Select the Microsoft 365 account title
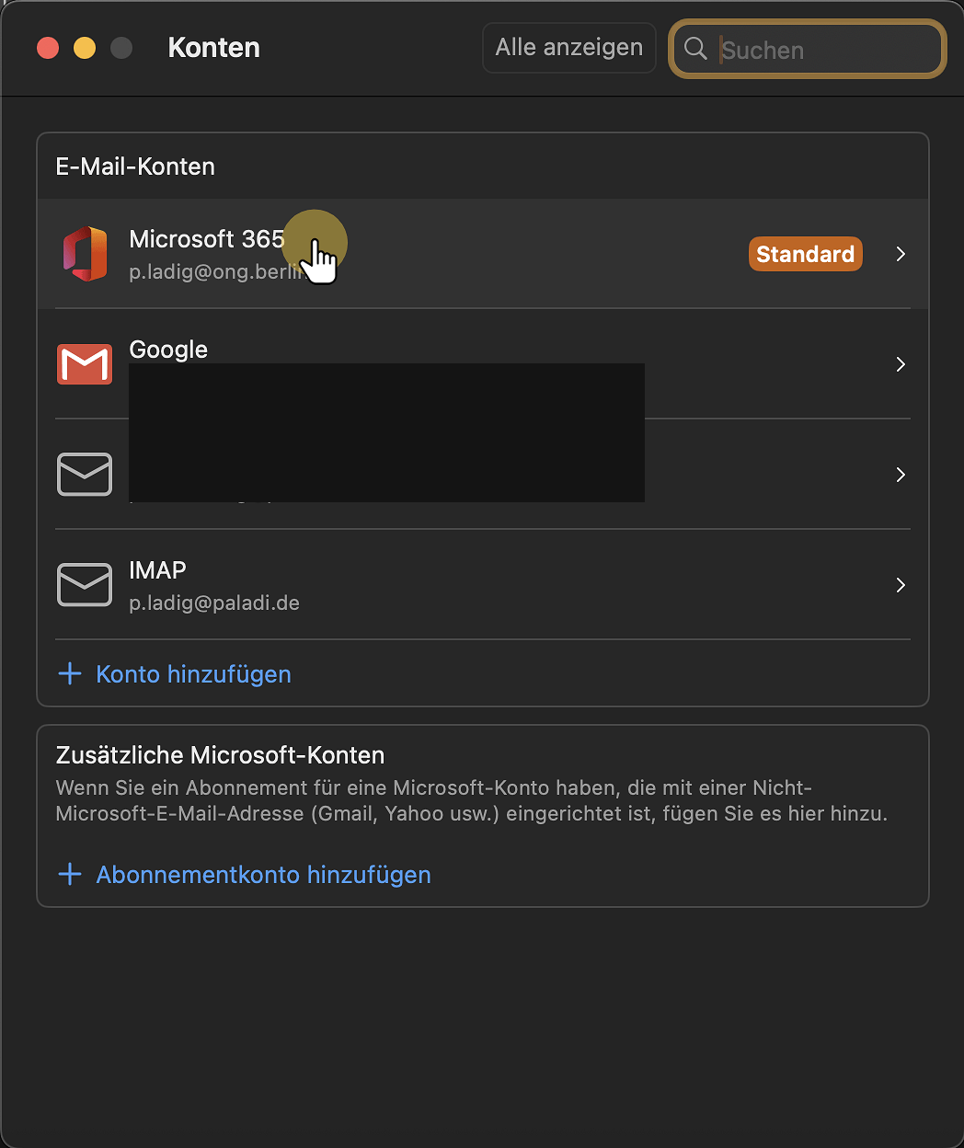Viewport: 964px width, 1148px height. (x=207, y=239)
